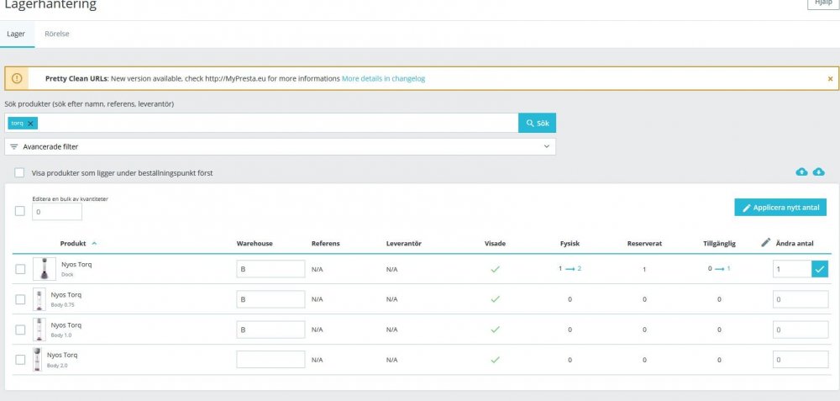This screenshot has width=840, height=401.
Task: Select the Lager tab
Action: click(17, 34)
